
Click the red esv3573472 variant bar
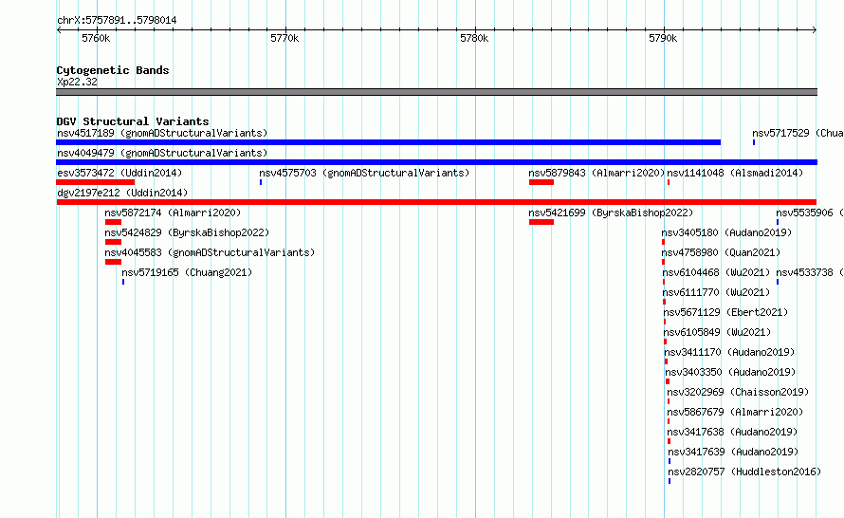(95, 182)
